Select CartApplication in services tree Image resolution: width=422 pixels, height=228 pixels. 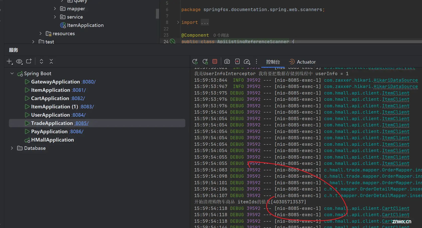tap(50, 98)
